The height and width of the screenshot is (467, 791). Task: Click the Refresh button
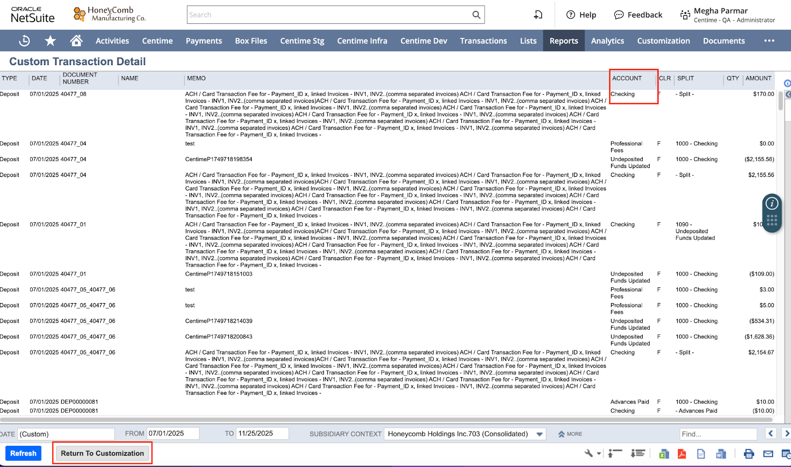click(23, 453)
